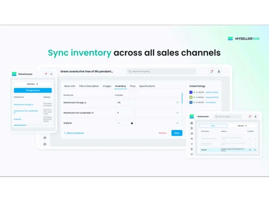Click the blue marketplace icon in Linked listings
Image resolution: width=269 pixels, height=202 pixels.
click(191, 102)
